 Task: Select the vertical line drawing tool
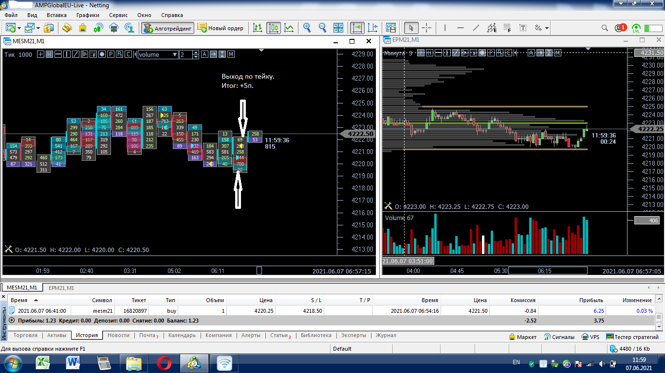(445, 28)
